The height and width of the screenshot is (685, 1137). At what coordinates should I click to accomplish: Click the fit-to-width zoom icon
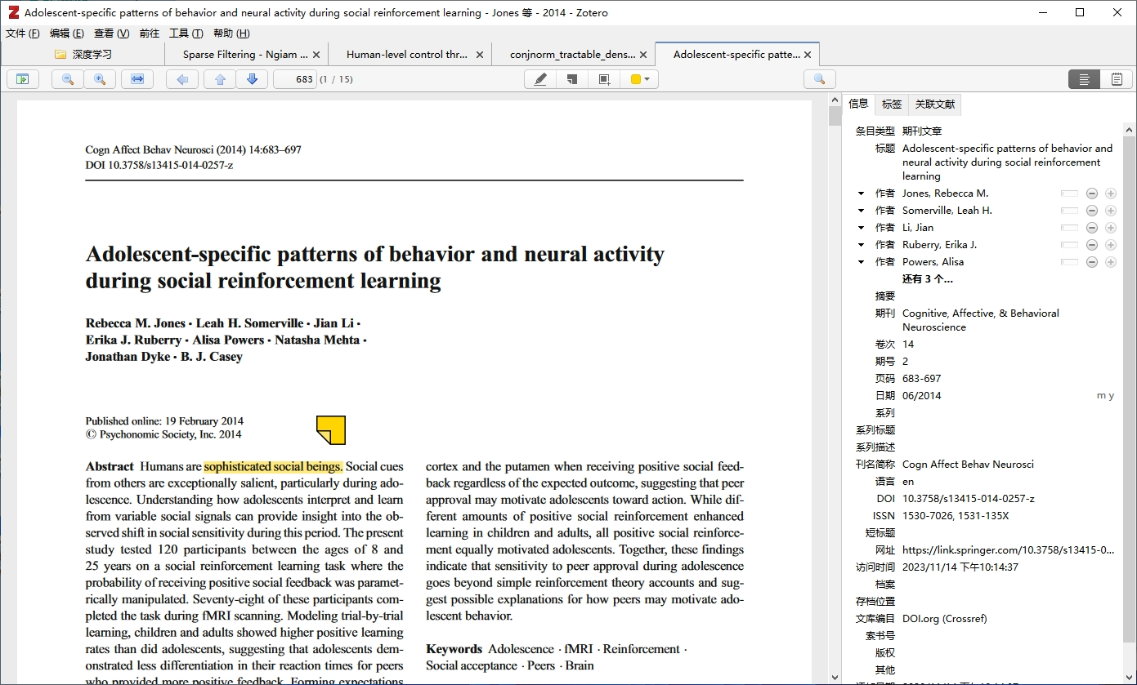pyautogui.click(x=137, y=79)
